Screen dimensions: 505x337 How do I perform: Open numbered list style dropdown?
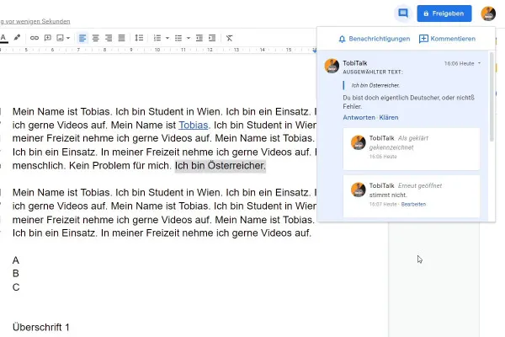(167, 38)
